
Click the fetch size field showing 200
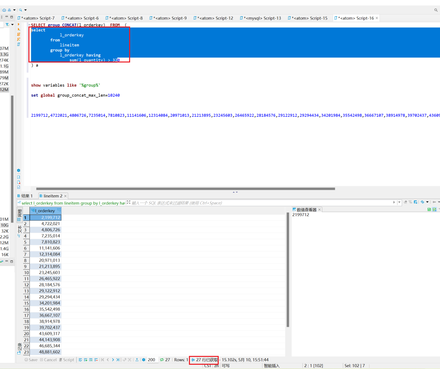click(x=152, y=360)
